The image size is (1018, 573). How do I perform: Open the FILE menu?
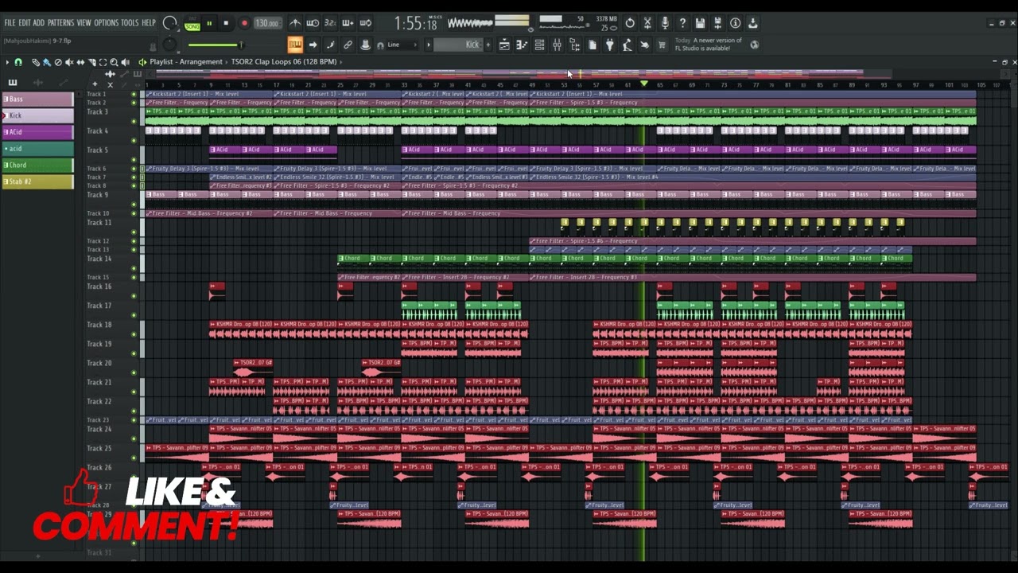(x=10, y=23)
